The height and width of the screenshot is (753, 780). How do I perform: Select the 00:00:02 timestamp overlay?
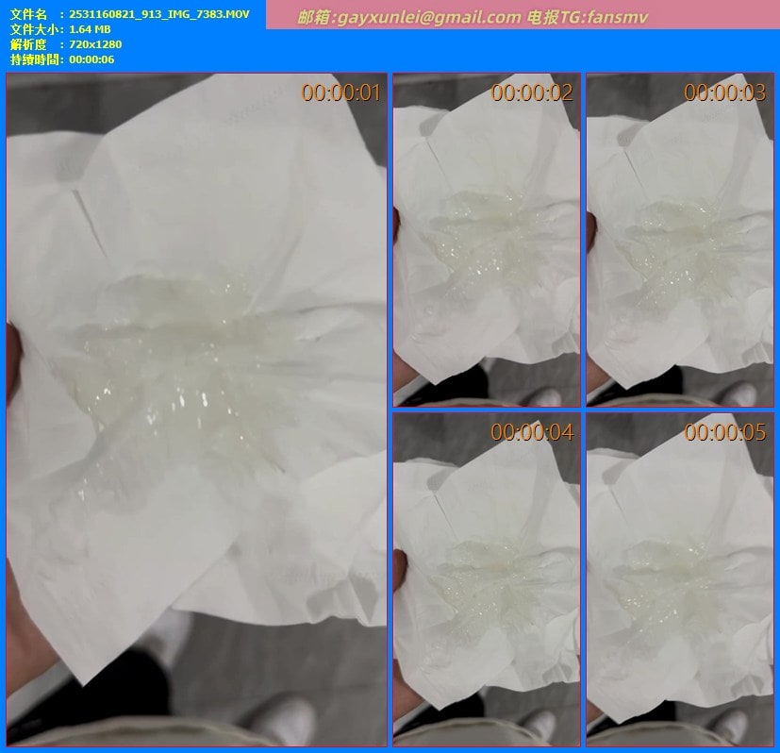tap(532, 92)
